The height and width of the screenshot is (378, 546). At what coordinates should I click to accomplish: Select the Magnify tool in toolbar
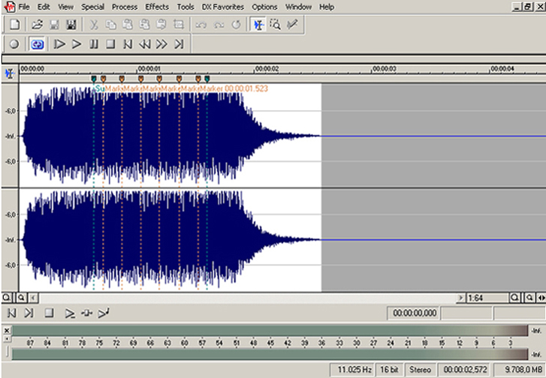pos(275,25)
